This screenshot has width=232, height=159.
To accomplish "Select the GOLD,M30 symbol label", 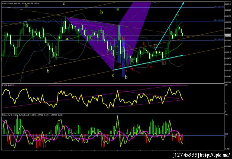I will coord(9,3).
